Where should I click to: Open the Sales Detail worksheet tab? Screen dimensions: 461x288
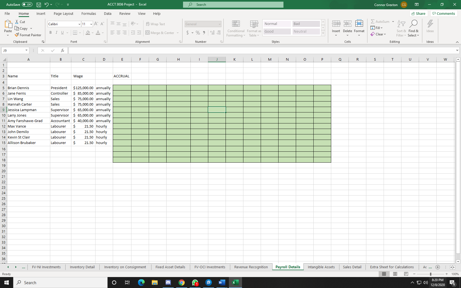coord(352,267)
